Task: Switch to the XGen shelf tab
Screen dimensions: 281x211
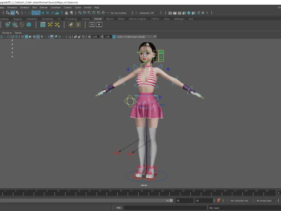Action: [166, 19]
